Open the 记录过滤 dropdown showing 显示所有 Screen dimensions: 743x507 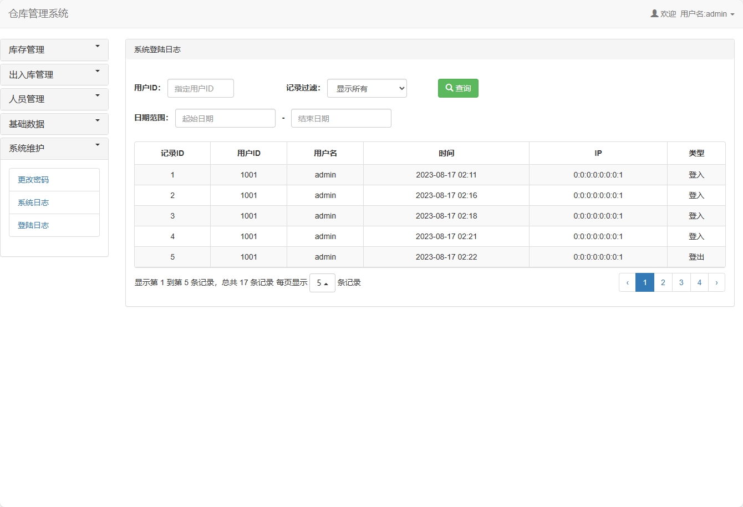point(367,88)
